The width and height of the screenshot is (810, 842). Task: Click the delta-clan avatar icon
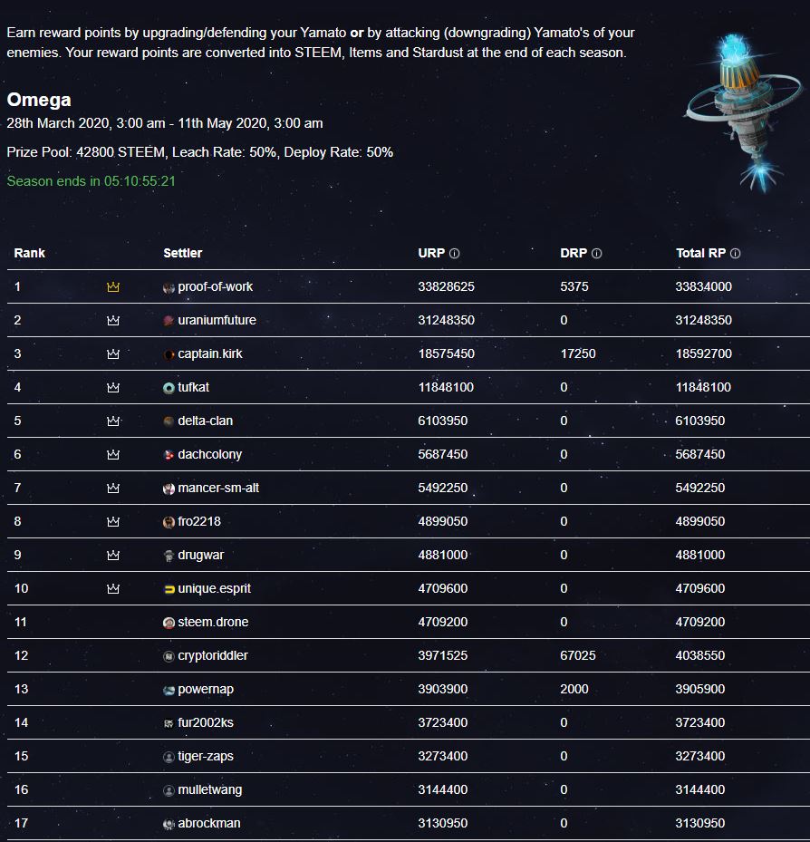point(169,421)
